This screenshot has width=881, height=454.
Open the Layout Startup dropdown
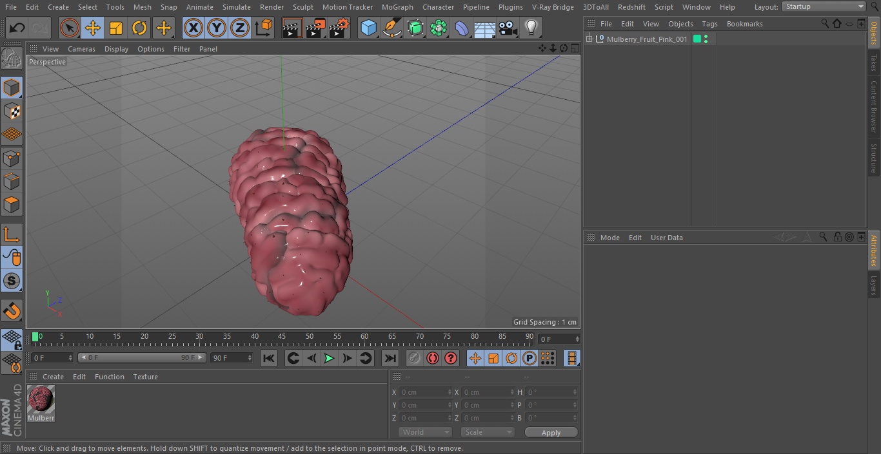tap(824, 6)
